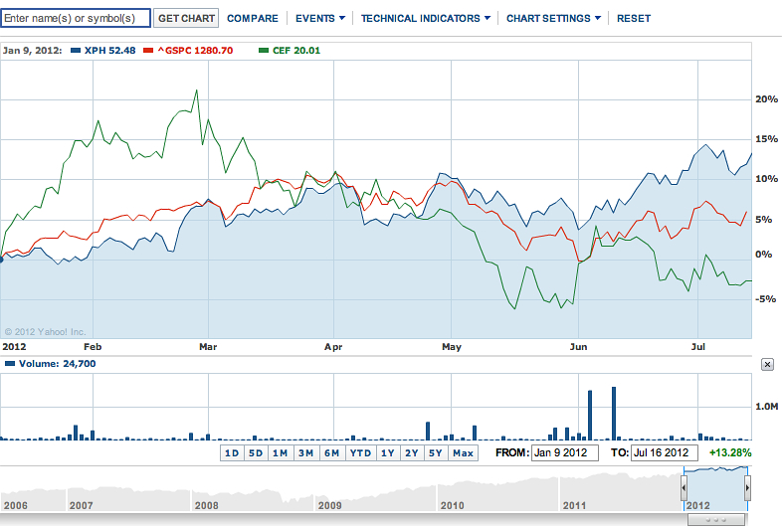Click the CEF green legend swatch

[x=264, y=51]
